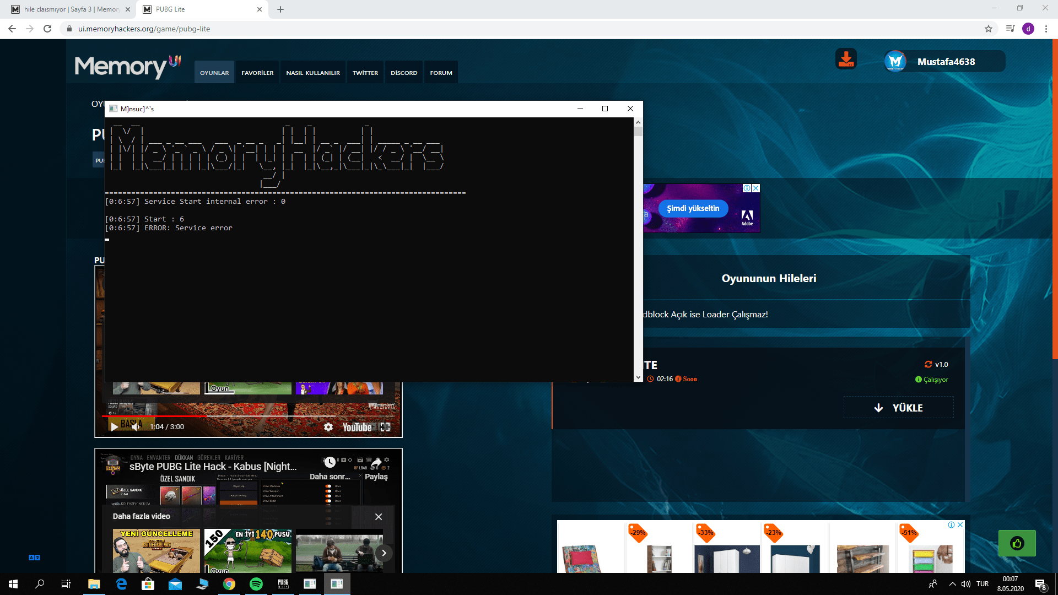Open the clock showing 00:07

click(x=1011, y=584)
